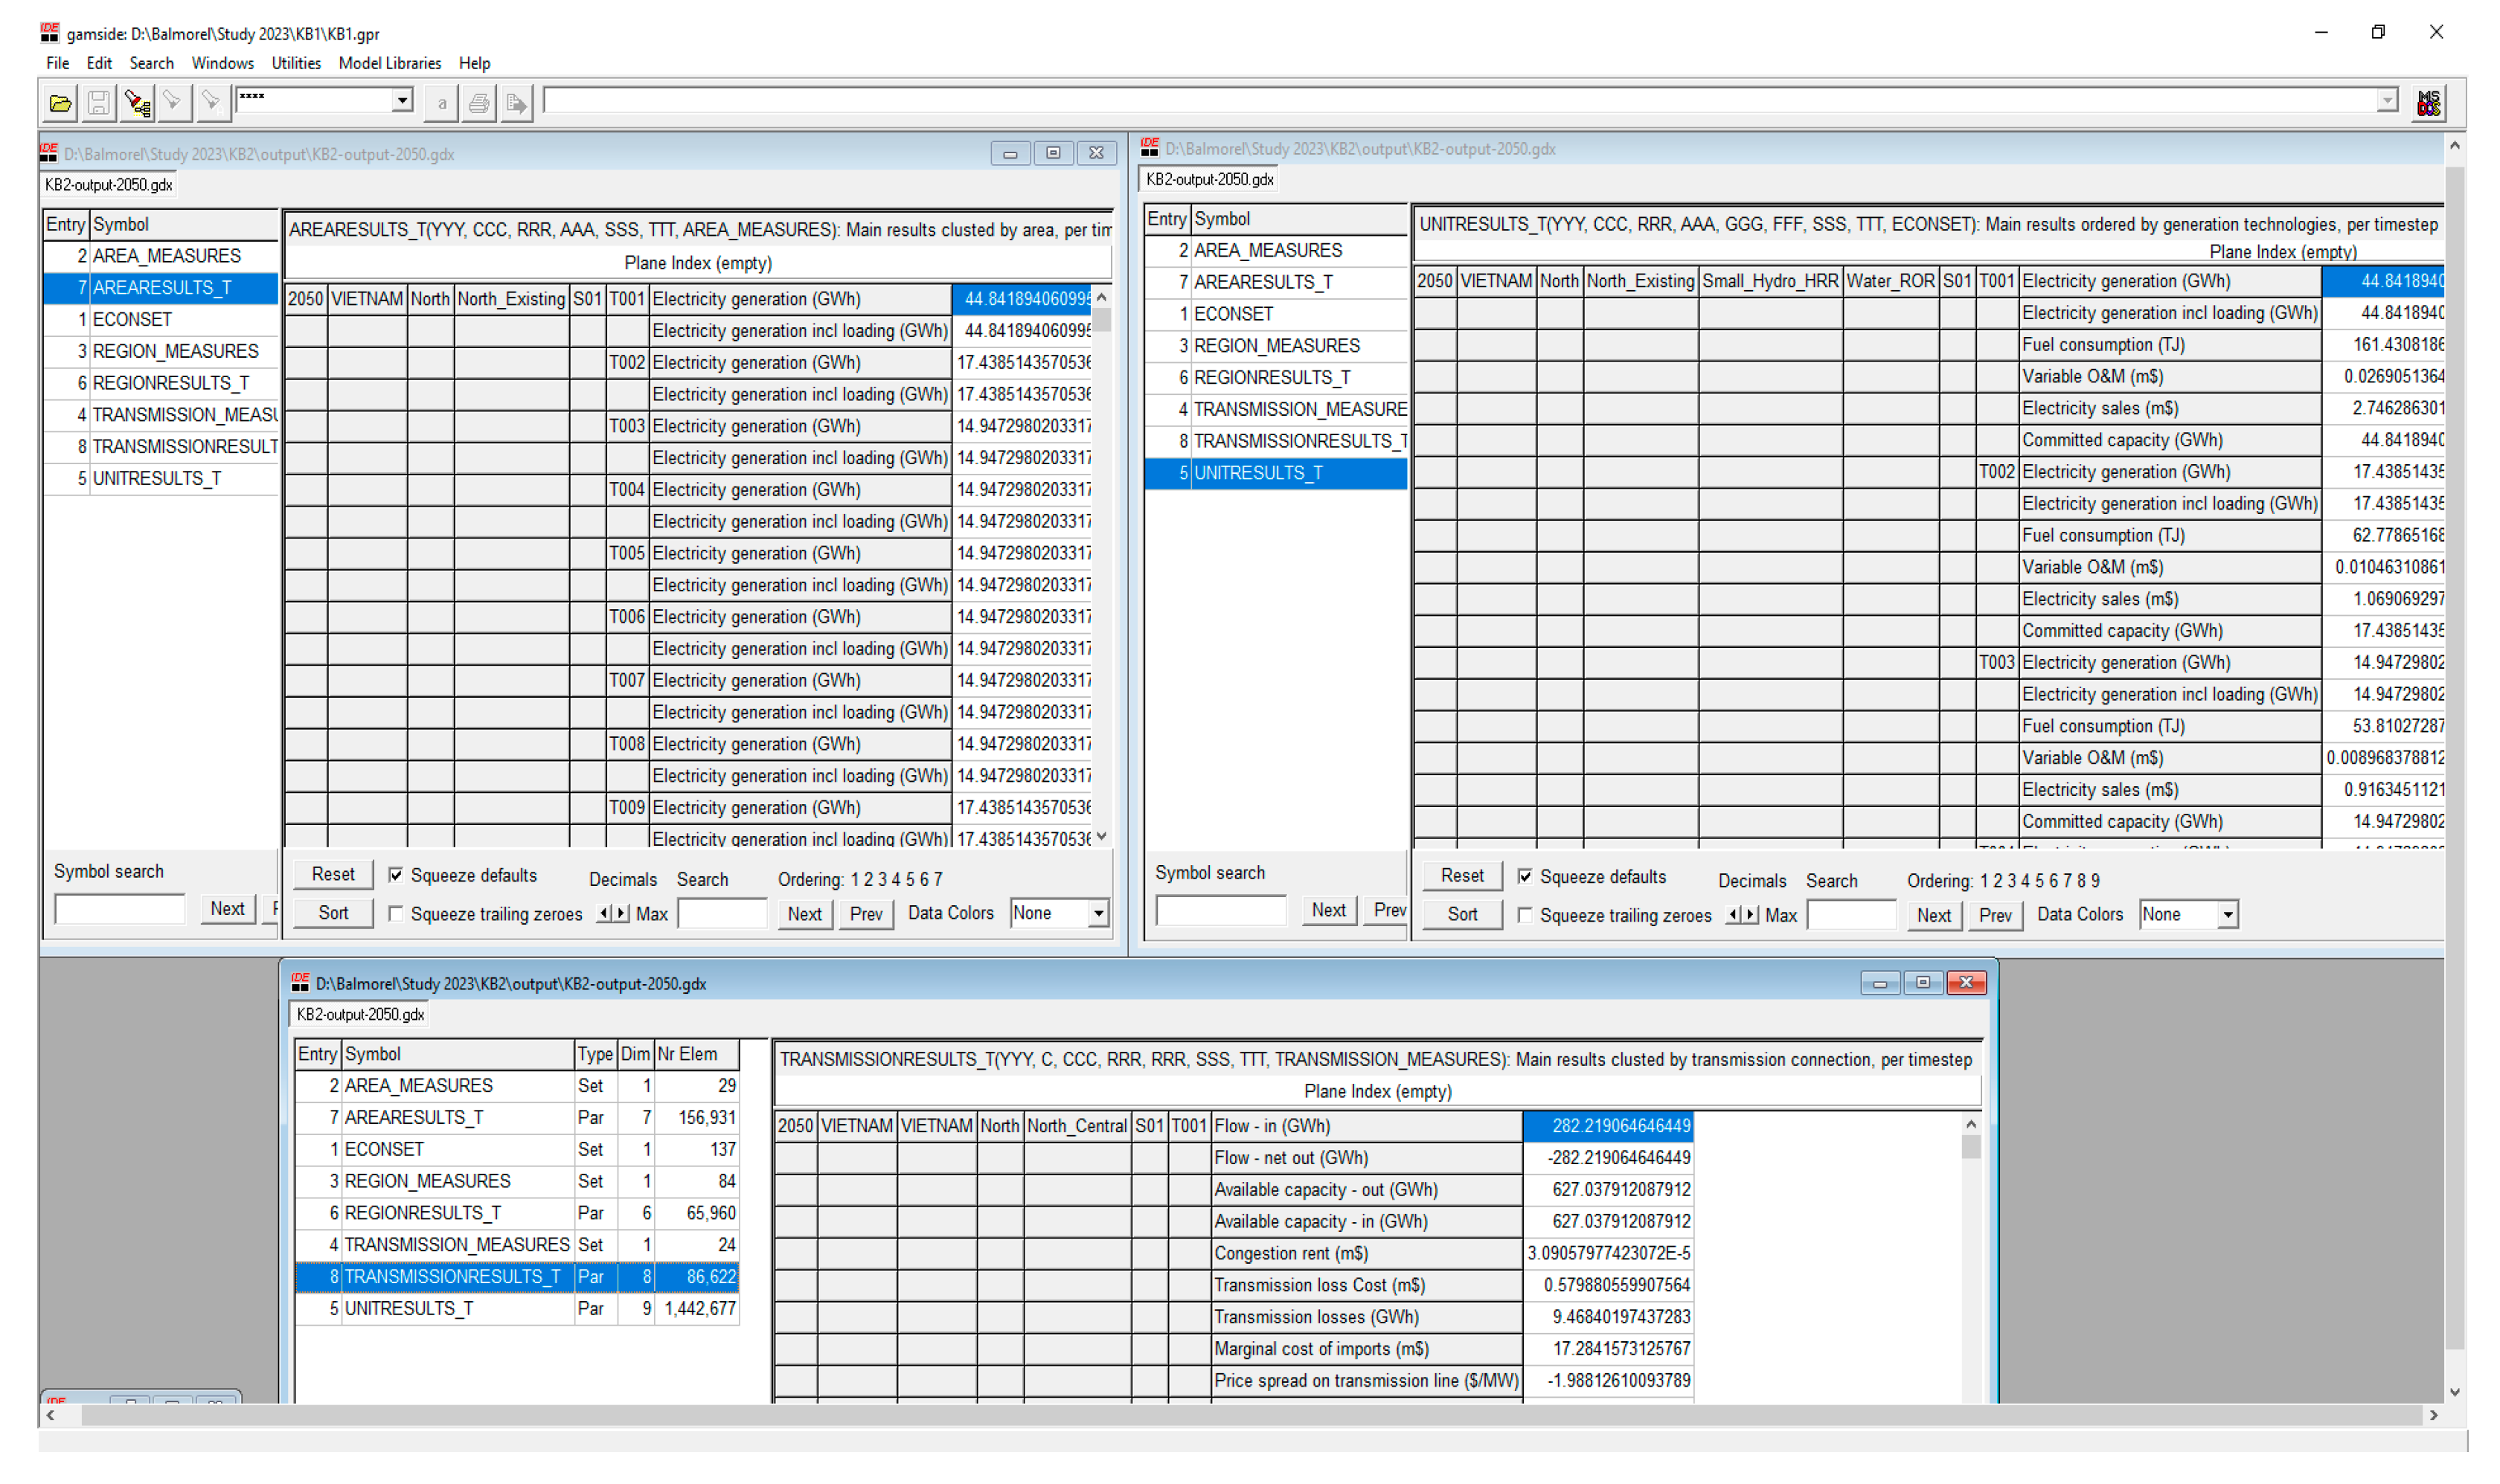
Task: Open the Model Libraries menu
Action: pos(389,63)
